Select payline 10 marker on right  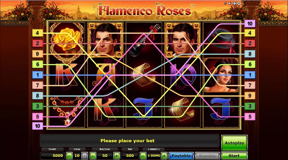pos(250,24)
